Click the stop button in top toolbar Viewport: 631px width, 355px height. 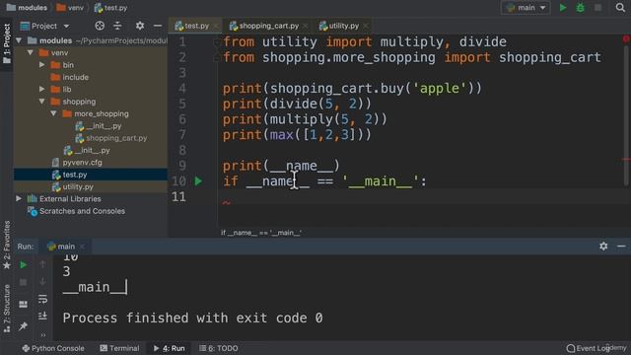tap(598, 8)
